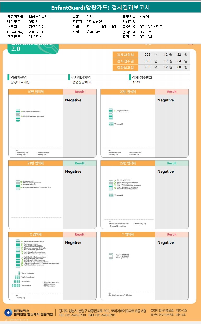Click the green 2.0 version badge
201x324 pixels.
33,49
